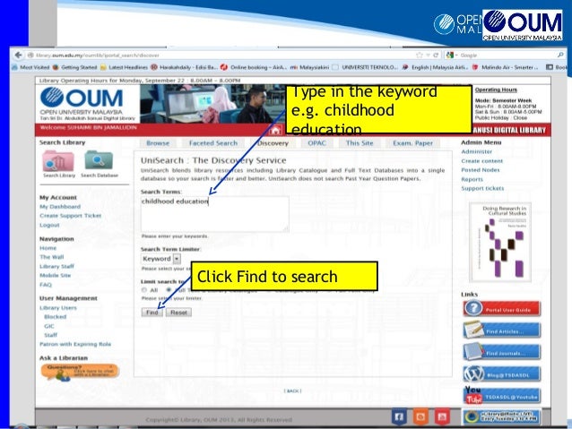
Task: Open The Wall link
Action: 52,257
